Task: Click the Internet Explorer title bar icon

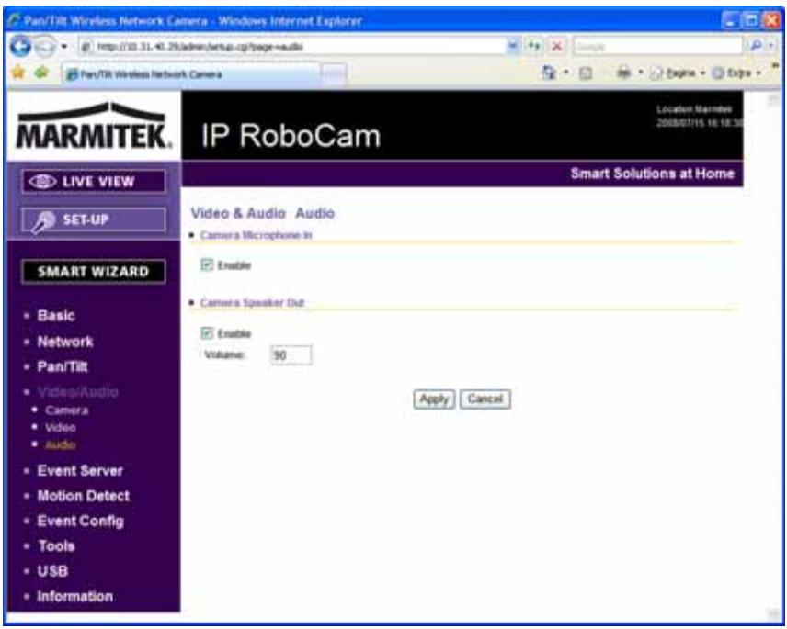Action: 14,21
